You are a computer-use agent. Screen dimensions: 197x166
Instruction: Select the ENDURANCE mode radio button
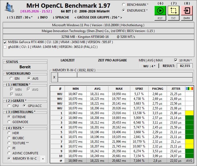point(124,11)
